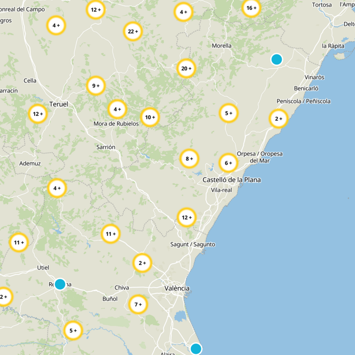
Task: Open the 4+ cluster near Mora de Rubielos
Action: (x=117, y=108)
